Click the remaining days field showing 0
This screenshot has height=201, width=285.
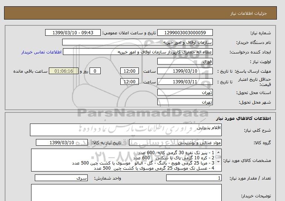pos(95,71)
